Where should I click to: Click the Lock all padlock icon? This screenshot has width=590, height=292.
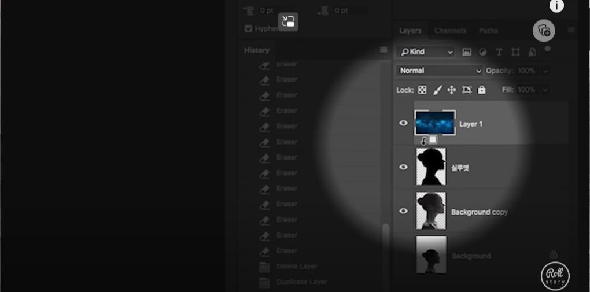(482, 90)
